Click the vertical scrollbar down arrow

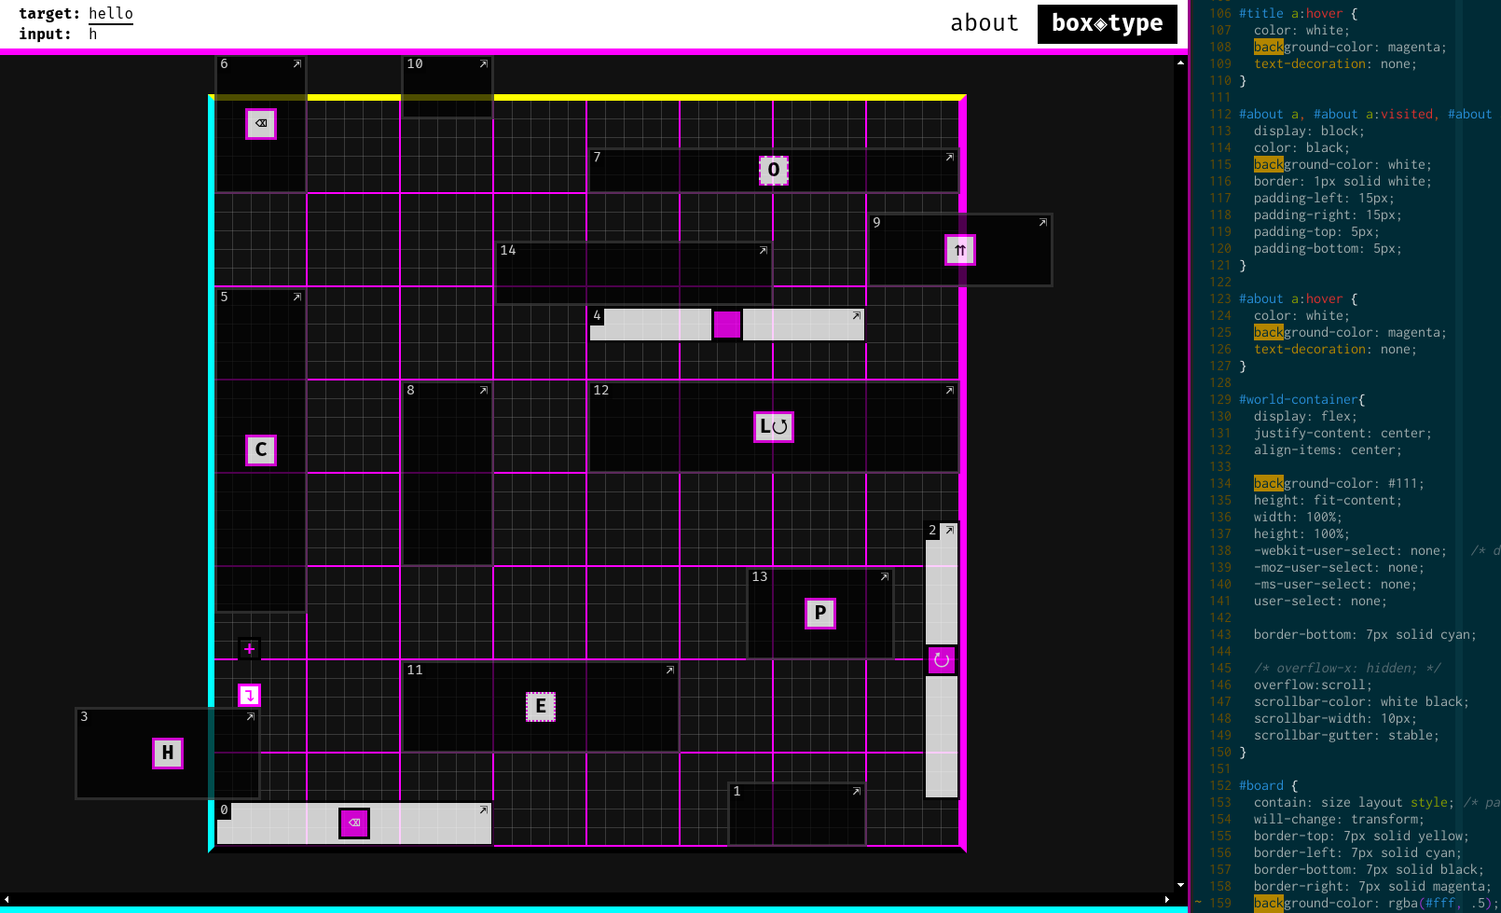coord(1180,885)
